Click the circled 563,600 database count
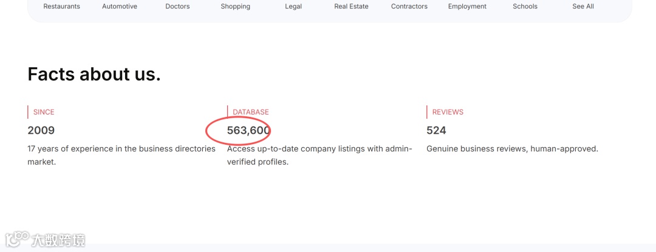This screenshot has height=252, width=656. point(248,130)
